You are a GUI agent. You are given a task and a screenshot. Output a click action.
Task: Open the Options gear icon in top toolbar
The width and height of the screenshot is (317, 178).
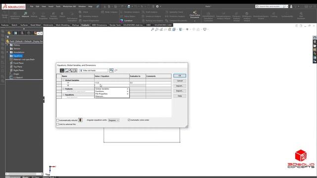click(x=158, y=6)
